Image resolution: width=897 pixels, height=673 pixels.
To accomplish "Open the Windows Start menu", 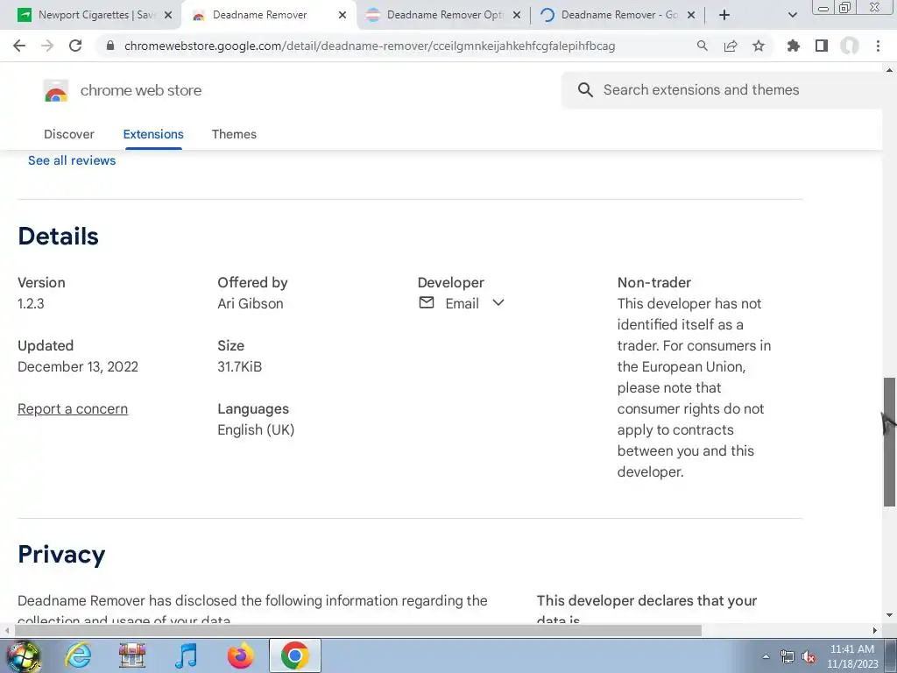I will coord(24,655).
